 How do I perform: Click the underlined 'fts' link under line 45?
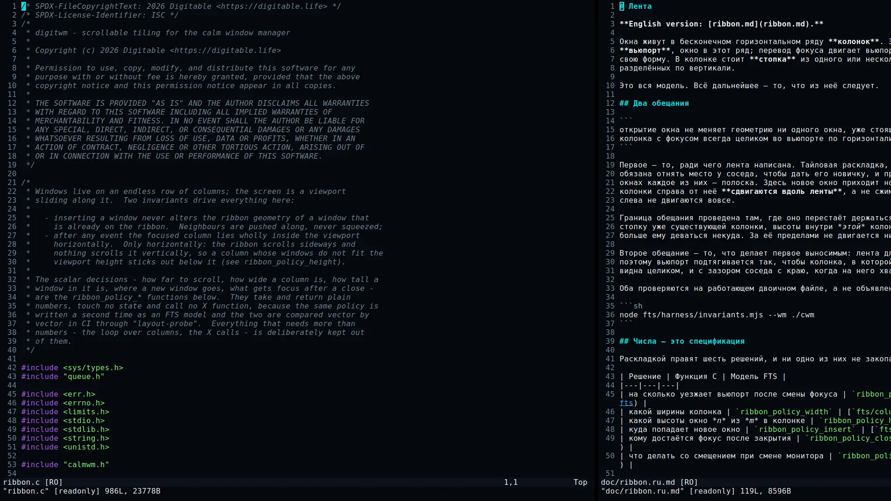626,403
